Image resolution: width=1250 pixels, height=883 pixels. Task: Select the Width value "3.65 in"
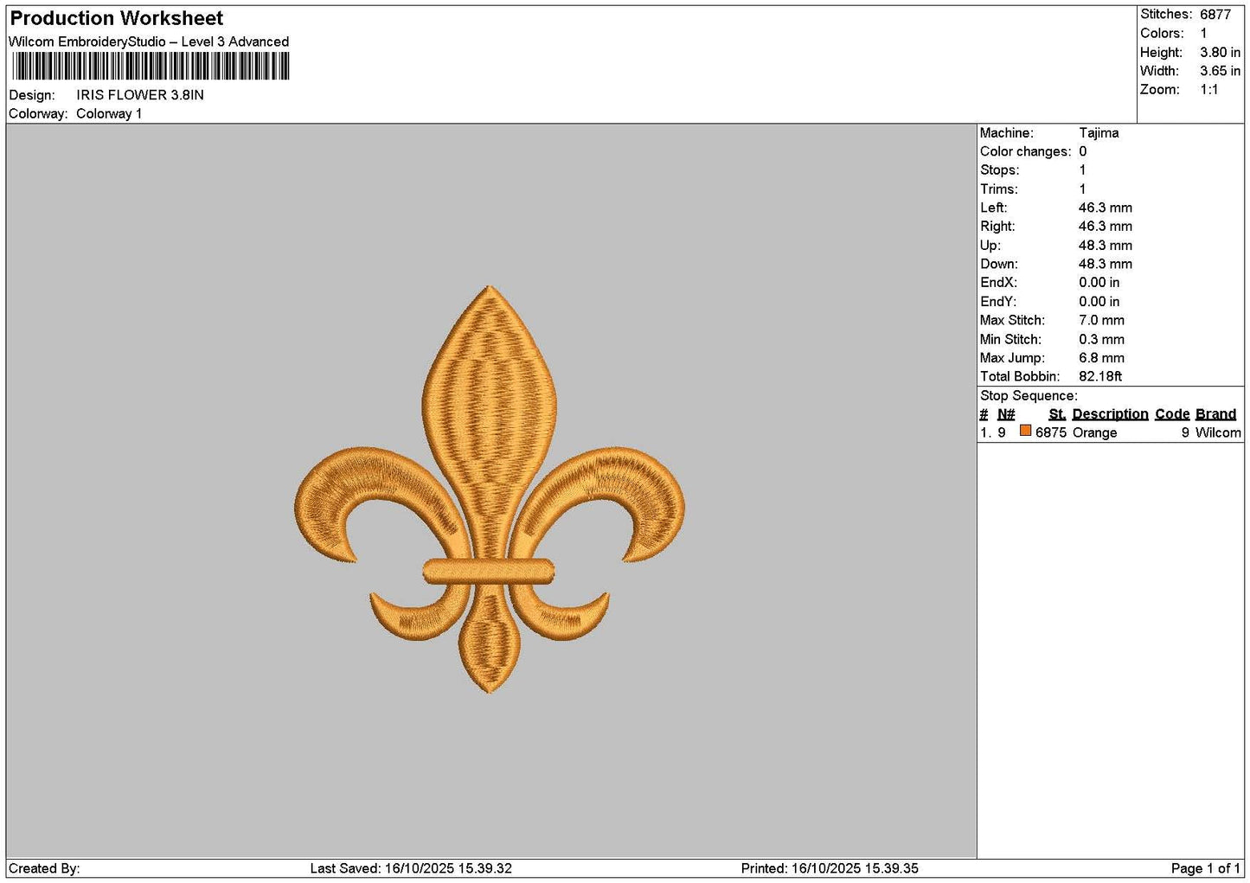[x=1220, y=71]
